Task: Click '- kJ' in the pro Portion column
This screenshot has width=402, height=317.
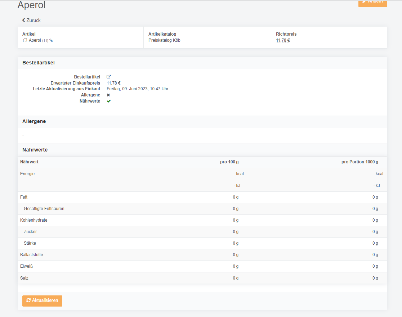Action: (376, 186)
